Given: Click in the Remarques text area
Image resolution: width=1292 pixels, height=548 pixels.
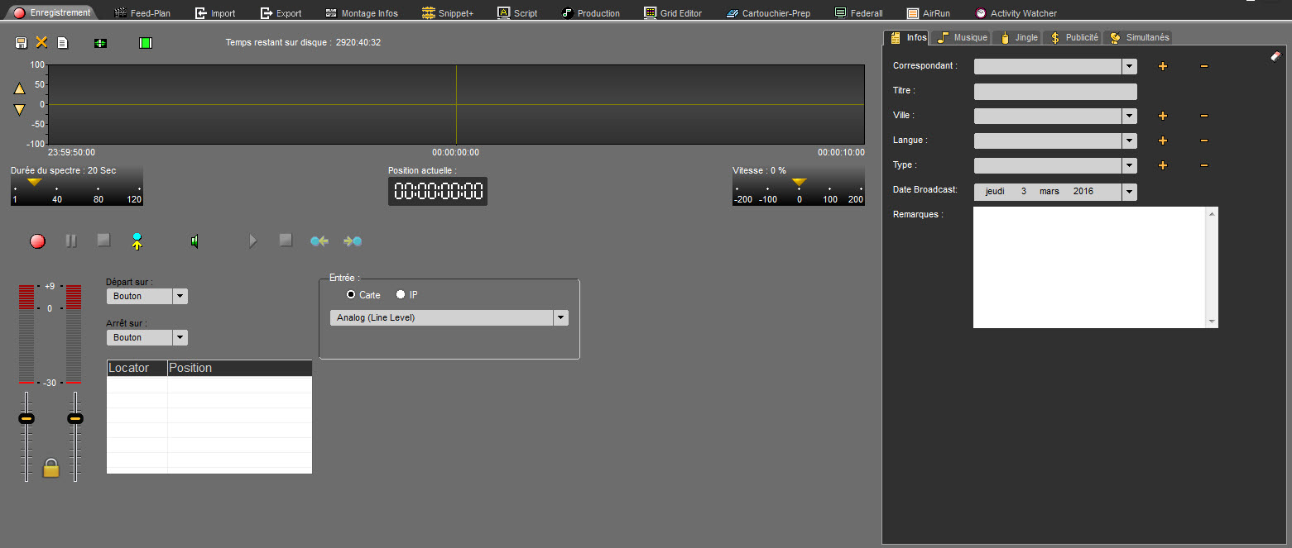Looking at the screenshot, I should [x=1089, y=267].
